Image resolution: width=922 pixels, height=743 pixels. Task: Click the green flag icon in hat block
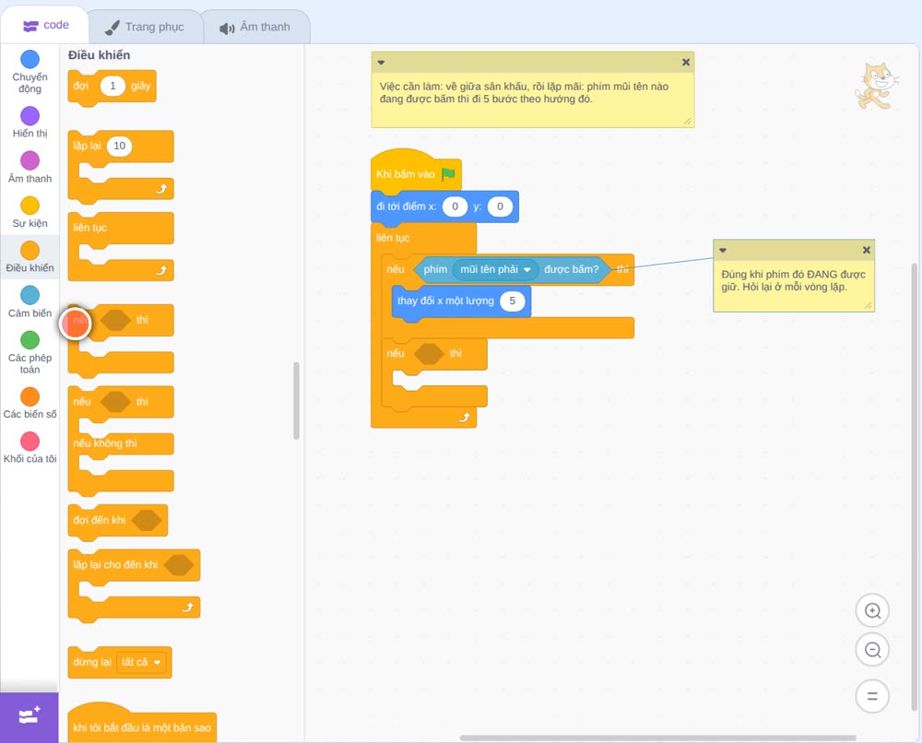(x=449, y=174)
